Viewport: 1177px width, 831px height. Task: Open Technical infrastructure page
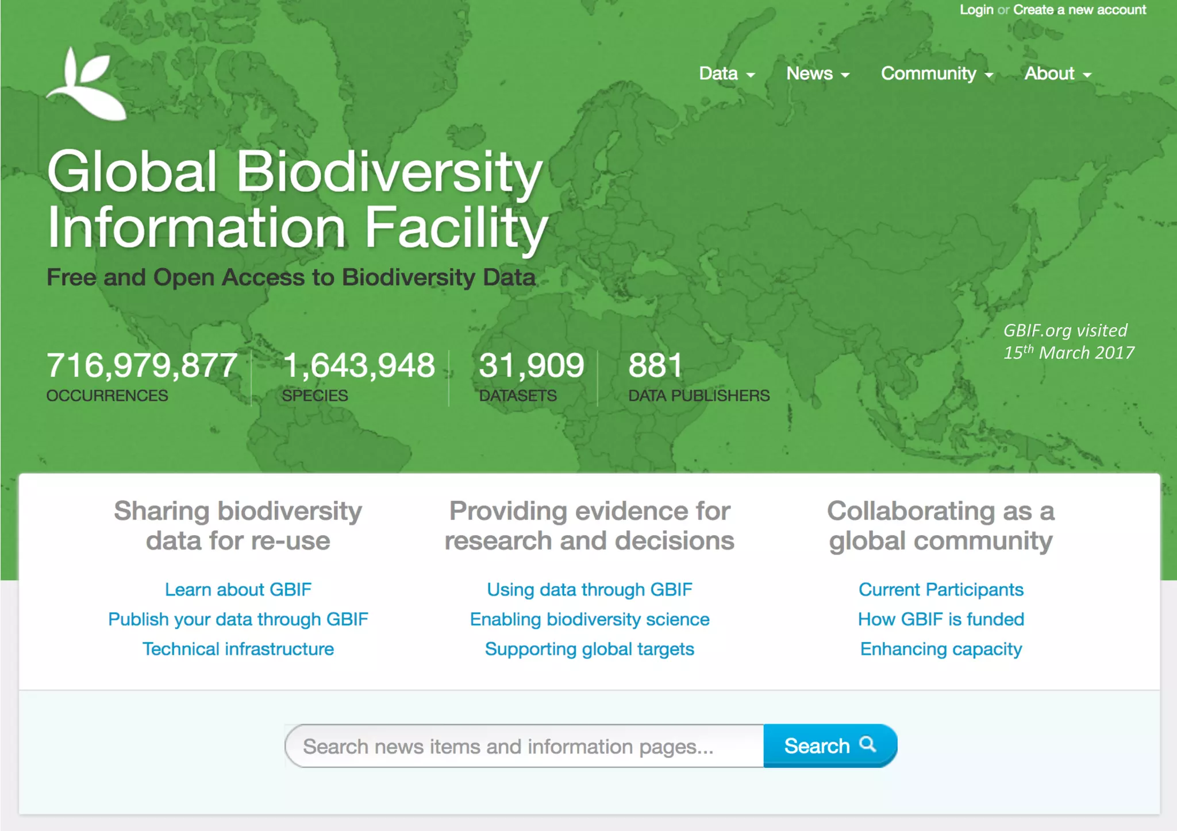click(x=238, y=649)
